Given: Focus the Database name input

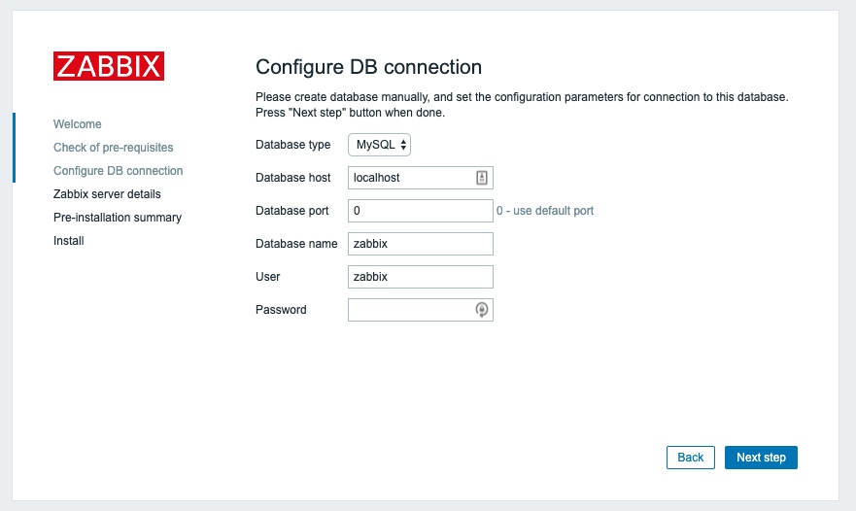Looking at the screenshot, I should pyautogui.click(x=420, y=244).
